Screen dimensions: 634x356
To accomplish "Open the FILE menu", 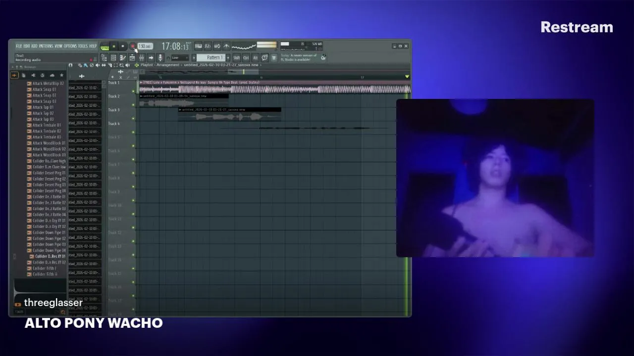I will (19, 46).
